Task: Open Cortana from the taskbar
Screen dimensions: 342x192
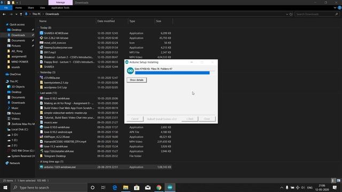Action: coord(92,187)
